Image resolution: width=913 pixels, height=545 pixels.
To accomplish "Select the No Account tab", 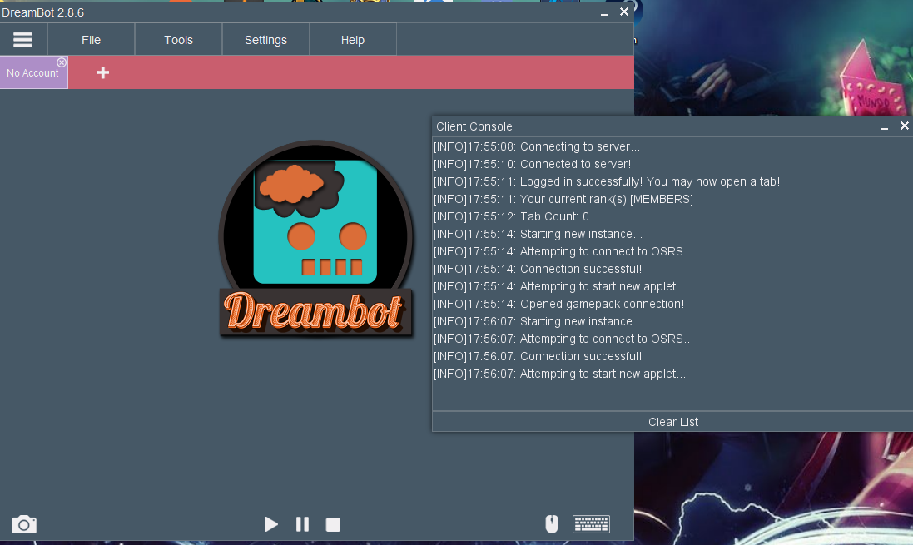I will (32, 73).
